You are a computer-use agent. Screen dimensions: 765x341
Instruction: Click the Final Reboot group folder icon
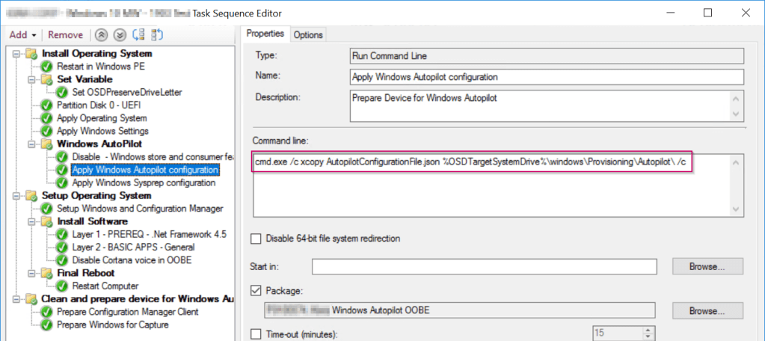click(48, 274)
